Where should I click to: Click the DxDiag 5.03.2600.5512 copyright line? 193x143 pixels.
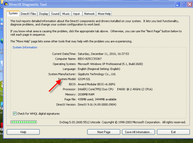(x=123, y=122)
